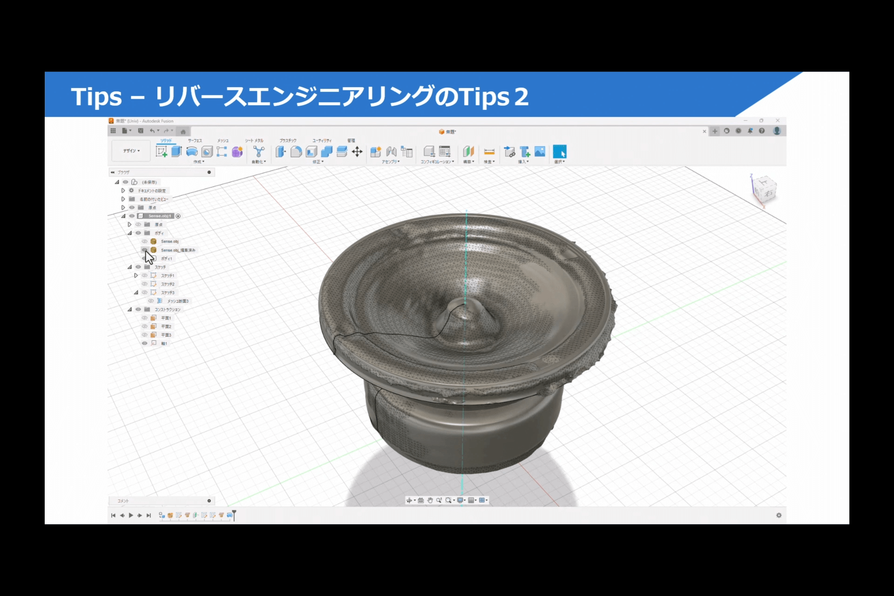The image size is (894, 596).
Task: Jump to timeline start
Action: pos(113,515)
